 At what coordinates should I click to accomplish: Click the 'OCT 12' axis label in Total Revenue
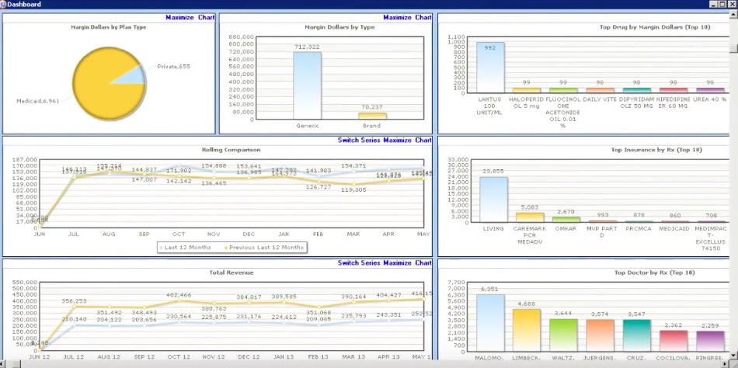(x=179, y=357)
